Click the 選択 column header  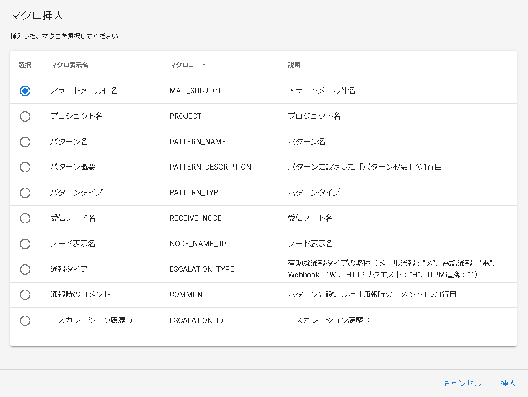pyautogui.click(x=25, y=65)
